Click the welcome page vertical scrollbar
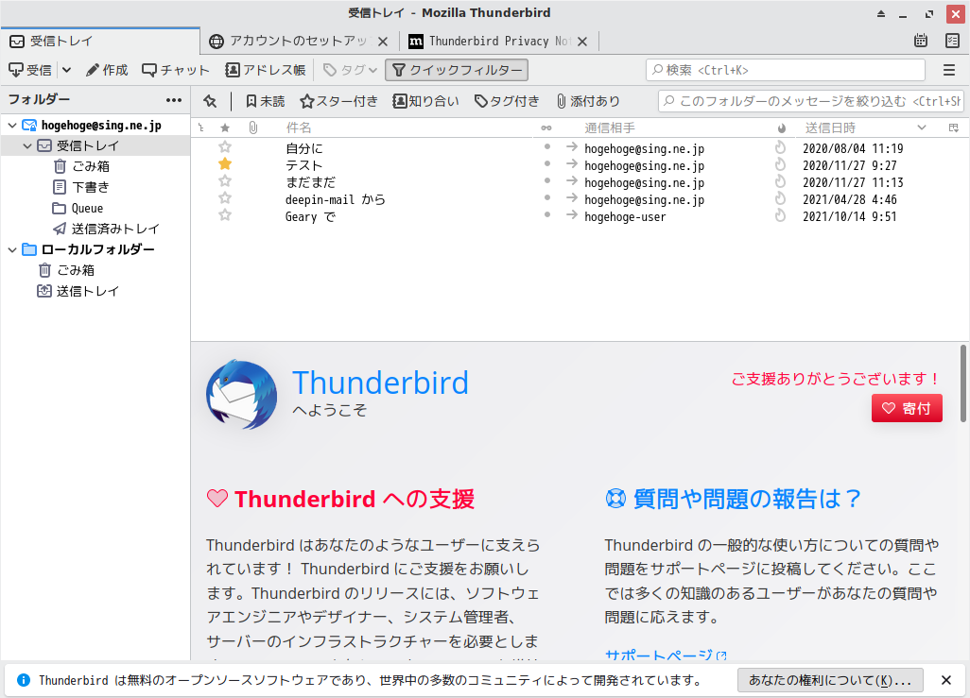Viewport: 970px width, 698px height. [963, 383]
